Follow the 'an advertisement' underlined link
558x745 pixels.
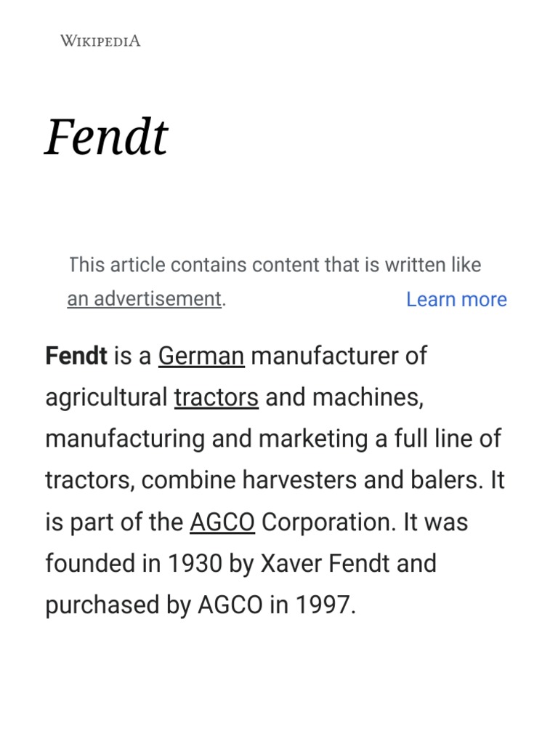pyautogui.click(x=145, y=299)
